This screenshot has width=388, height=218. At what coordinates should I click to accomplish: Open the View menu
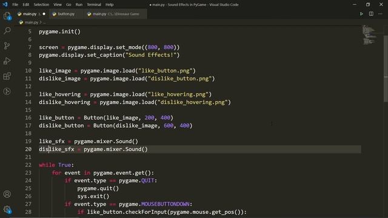(x=58, y=4)
